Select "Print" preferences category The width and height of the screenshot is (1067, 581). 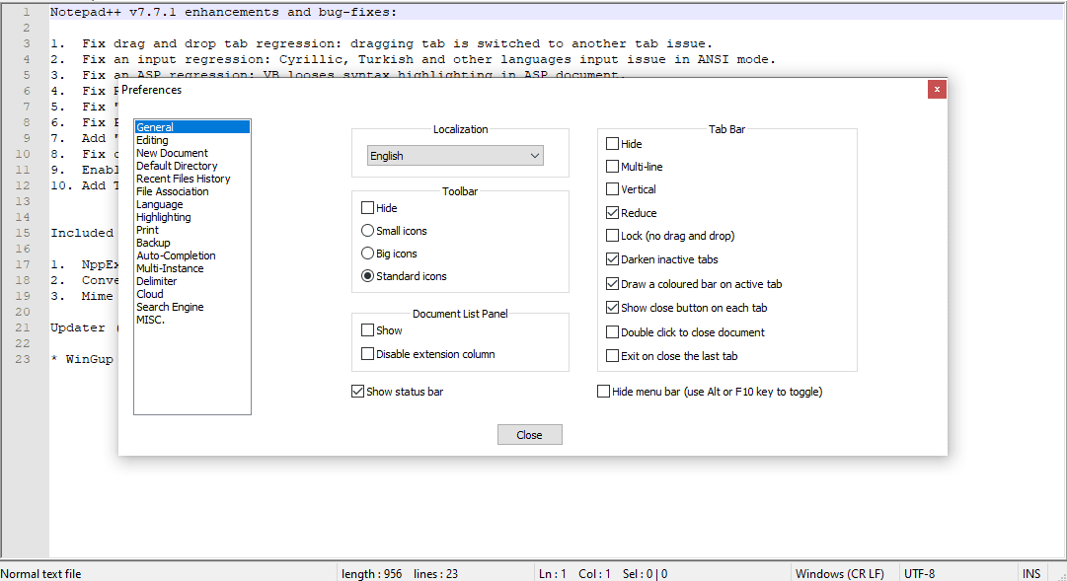point(146,229)
